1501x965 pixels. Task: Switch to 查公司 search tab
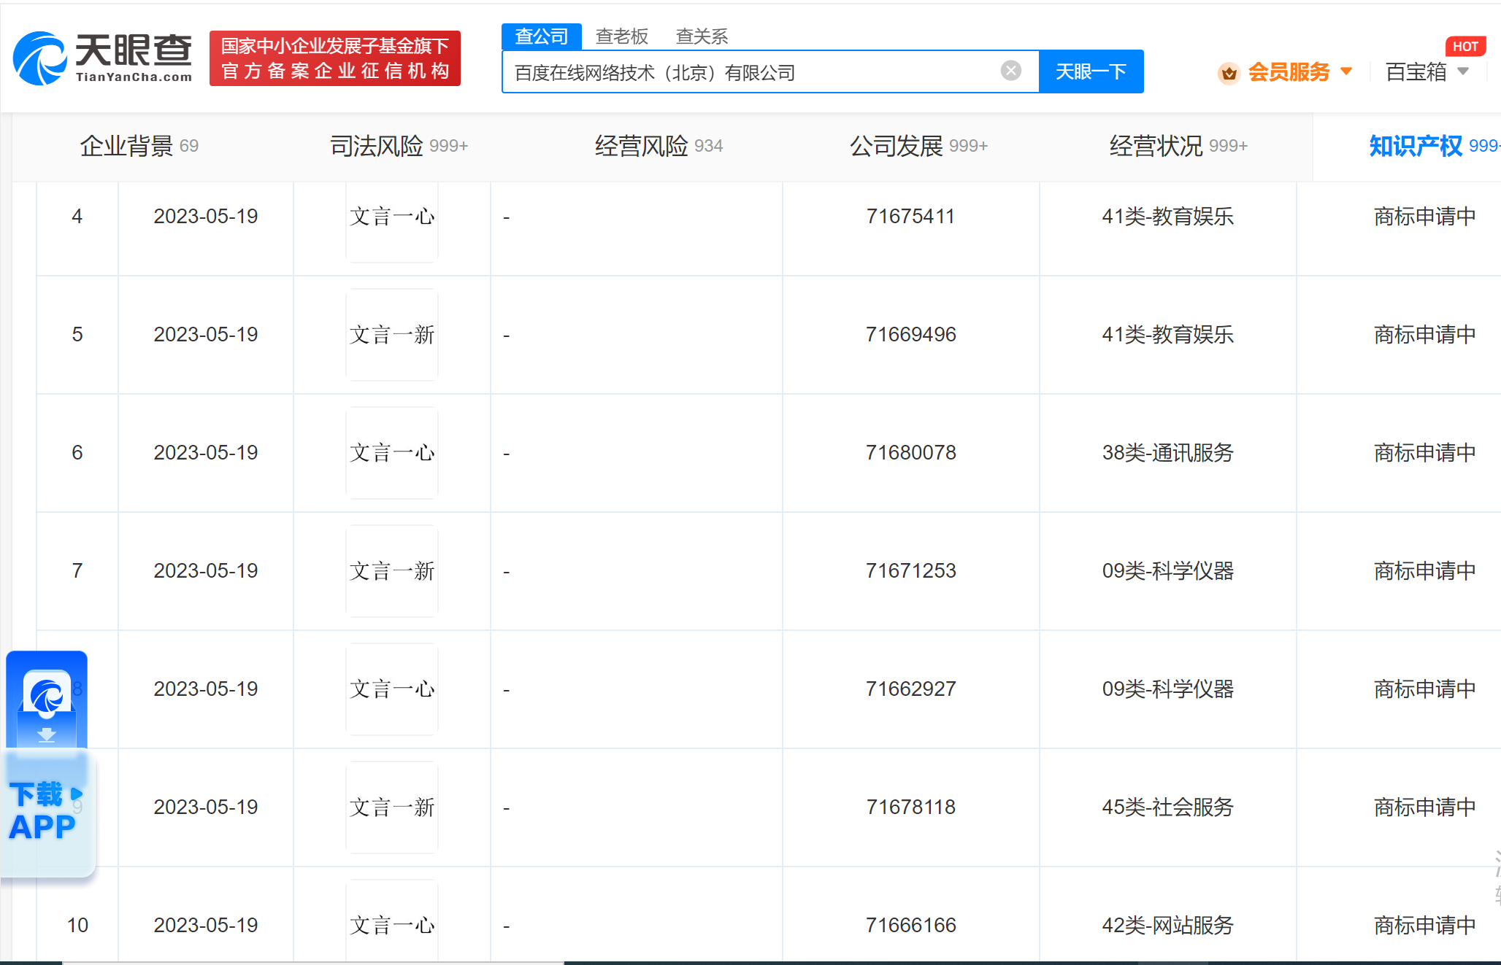(x=542, y=36)
